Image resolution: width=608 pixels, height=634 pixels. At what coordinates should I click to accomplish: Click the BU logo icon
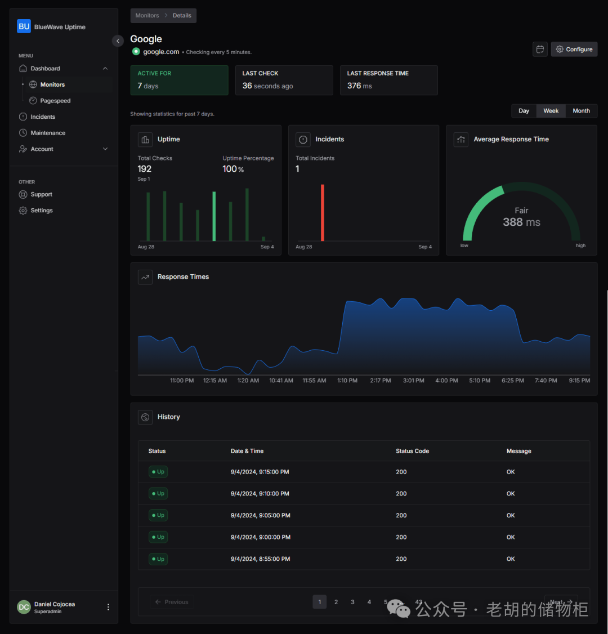tap(24, 26)
